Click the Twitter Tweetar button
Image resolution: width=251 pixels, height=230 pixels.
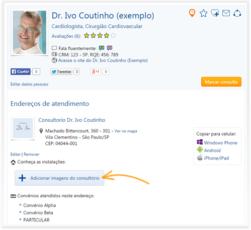[61, 71]
